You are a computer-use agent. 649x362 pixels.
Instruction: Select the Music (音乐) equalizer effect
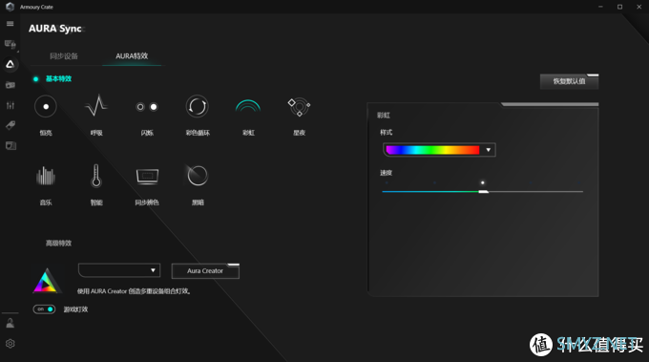pos(46,176)
